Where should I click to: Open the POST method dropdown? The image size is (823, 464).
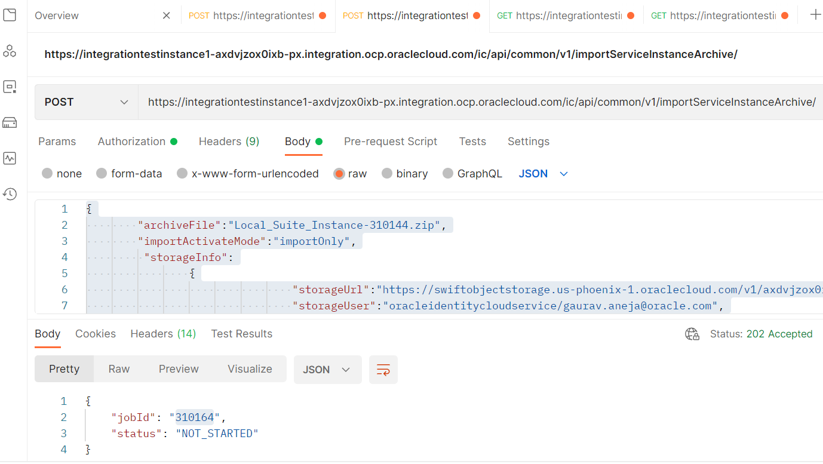85,102
